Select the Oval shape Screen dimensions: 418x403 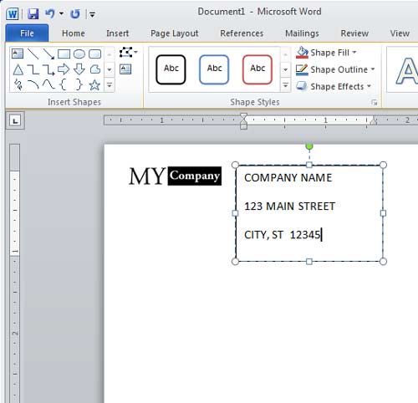tap(79, 54)
